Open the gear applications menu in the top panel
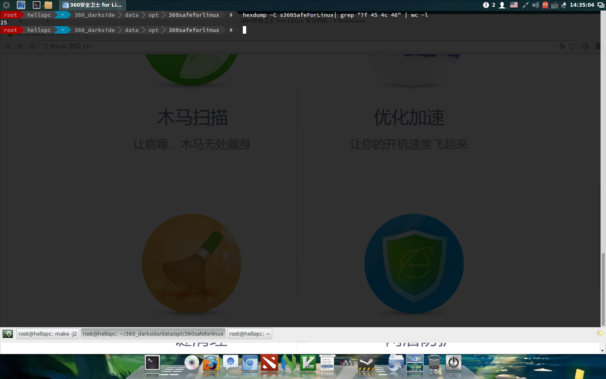 click(x=6, y=5)
